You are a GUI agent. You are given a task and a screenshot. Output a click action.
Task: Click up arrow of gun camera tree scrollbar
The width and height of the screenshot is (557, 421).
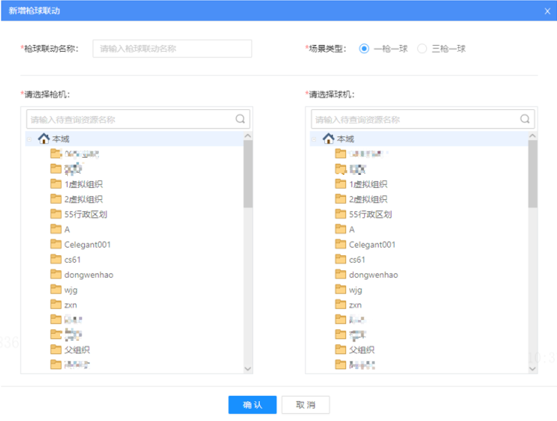(x=248, y=135)
